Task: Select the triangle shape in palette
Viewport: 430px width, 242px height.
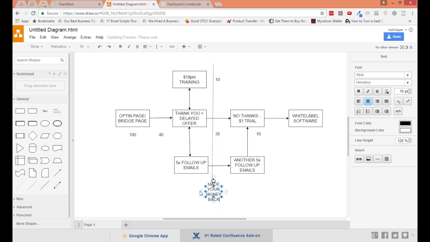Action: coord(20,148)
